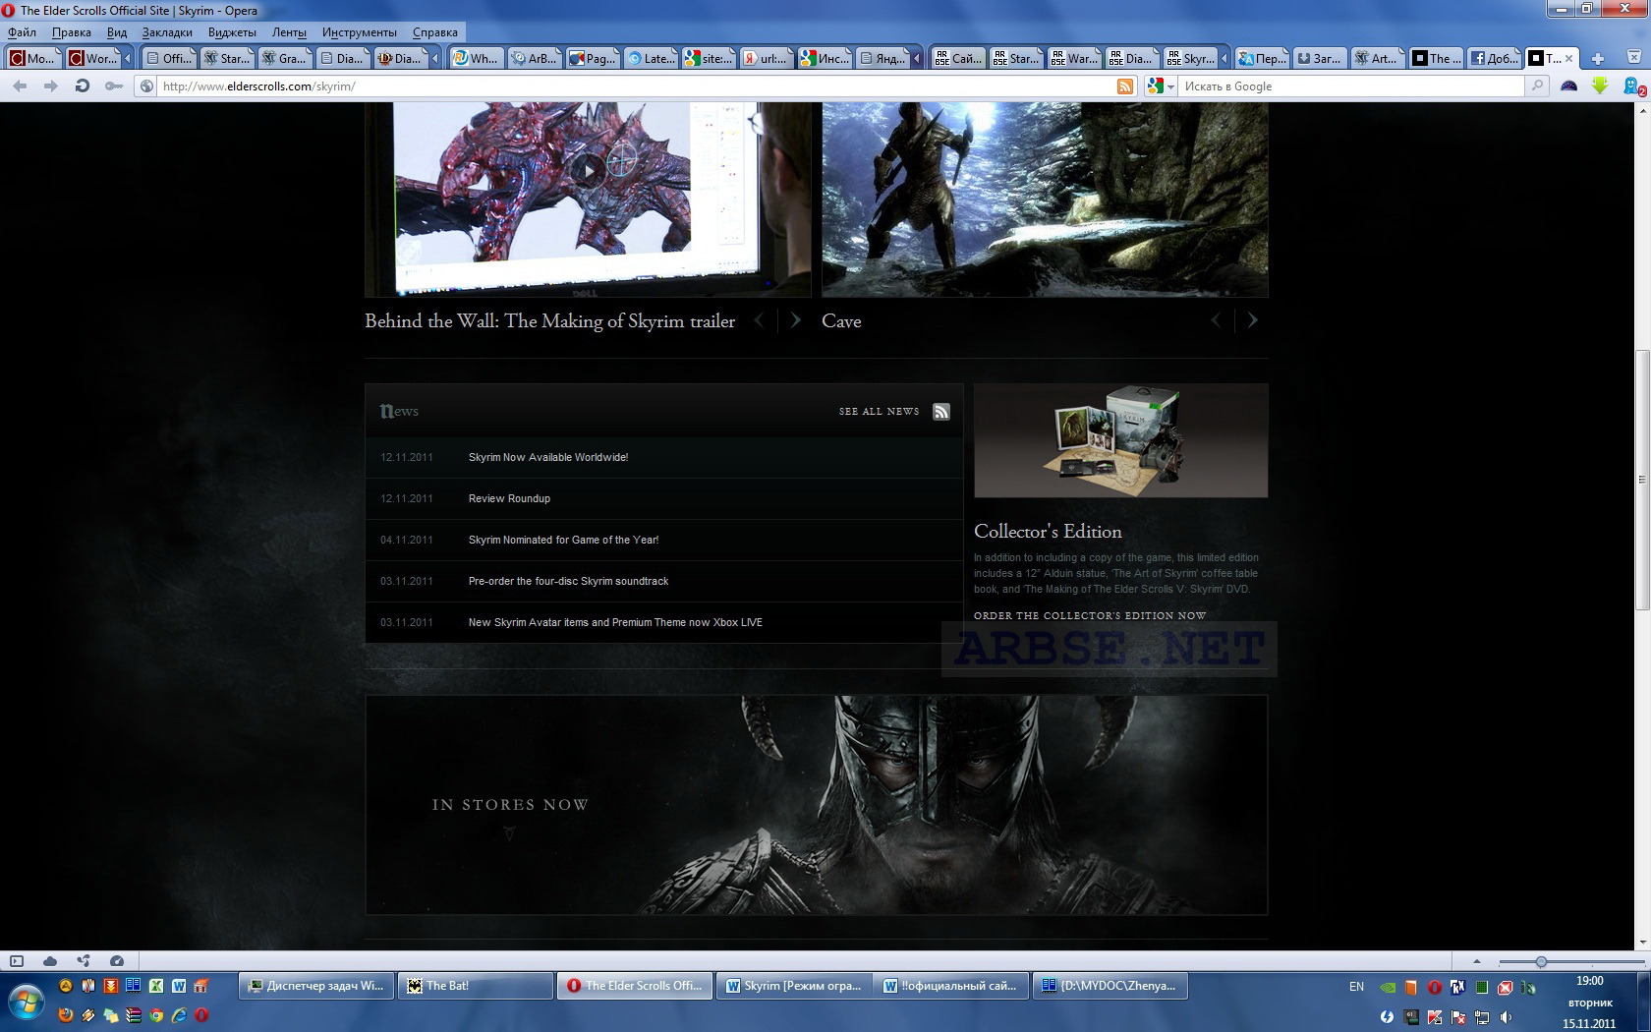Open the Справка menu
Viewport: 1651px width, 1032px height.
tap(435, 32)
